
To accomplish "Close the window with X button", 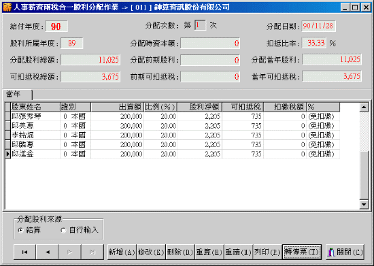I will 366,7.
